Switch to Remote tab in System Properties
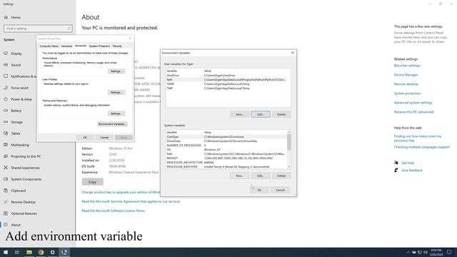The width and height of the screenshot is (457, 257). coord(117,46)
